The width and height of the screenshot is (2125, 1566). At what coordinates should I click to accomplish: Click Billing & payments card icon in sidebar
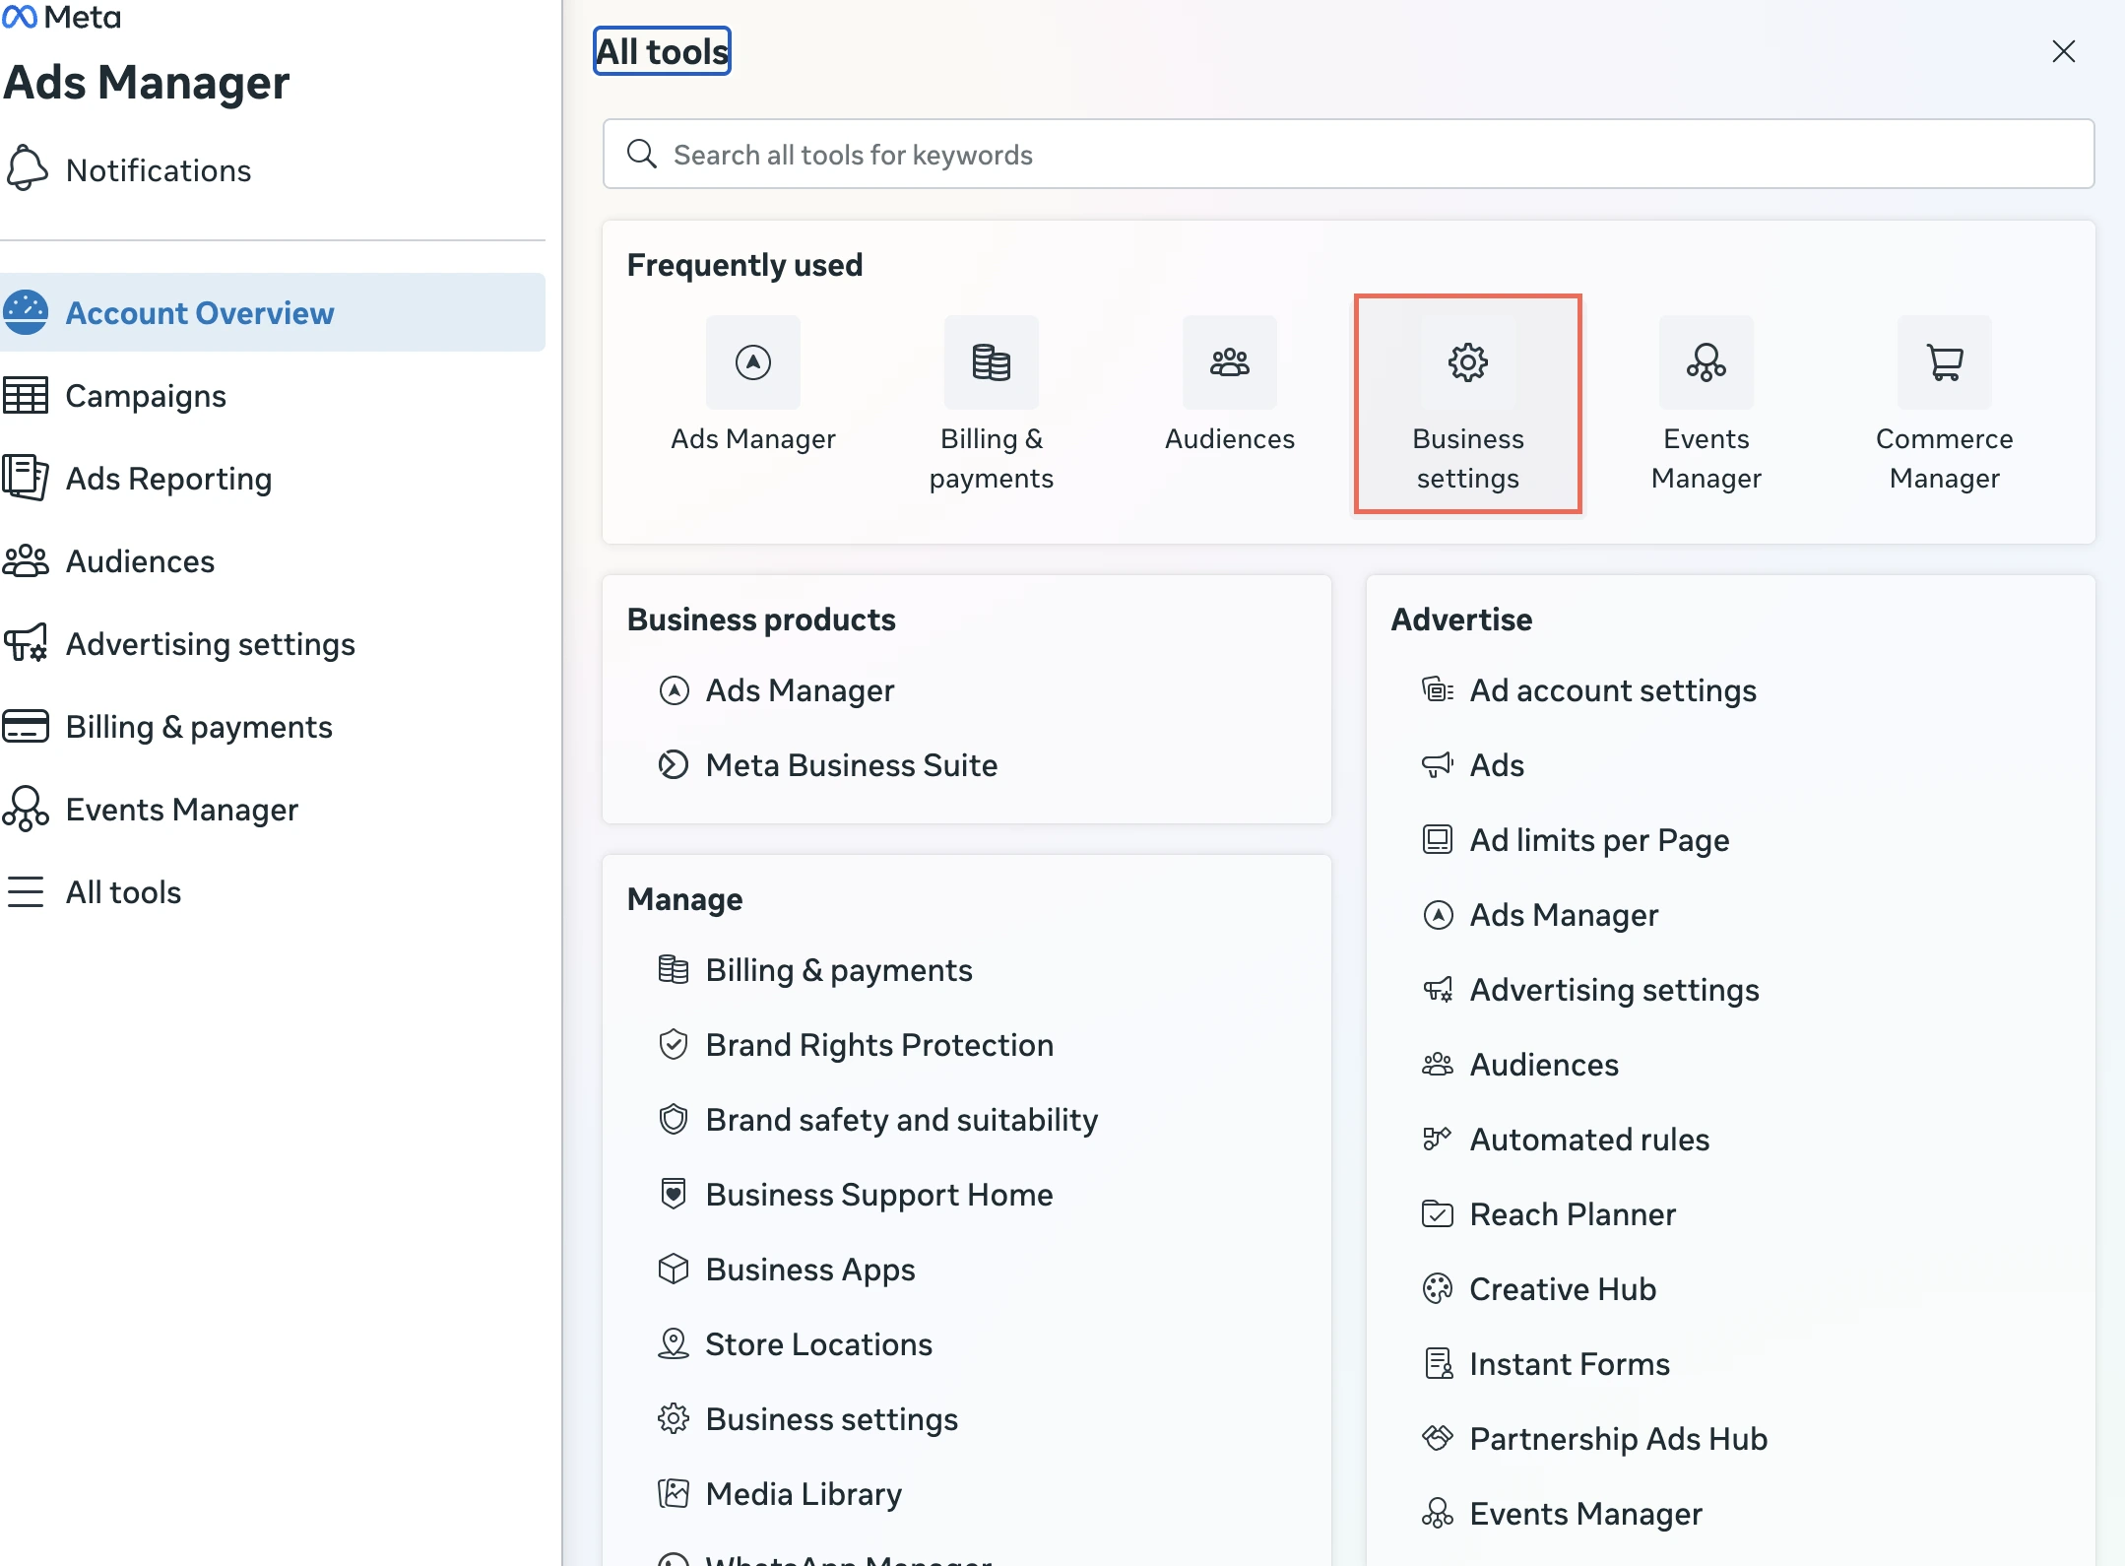click(x=26, y=726)
